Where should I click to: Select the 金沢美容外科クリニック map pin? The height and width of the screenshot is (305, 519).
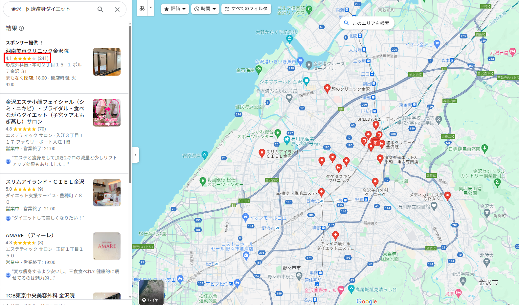coord(375,182)
